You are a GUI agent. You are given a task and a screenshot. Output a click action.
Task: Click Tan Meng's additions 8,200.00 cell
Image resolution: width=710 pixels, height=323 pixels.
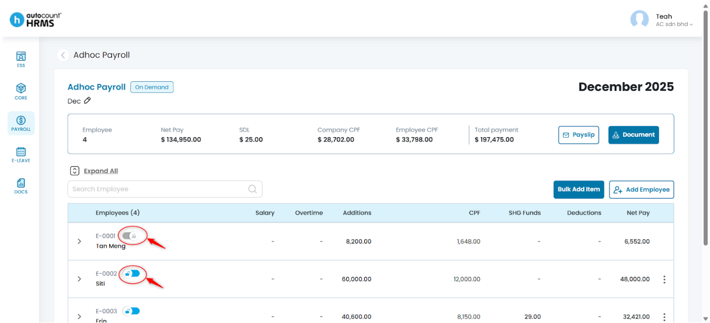pos(359,241)
